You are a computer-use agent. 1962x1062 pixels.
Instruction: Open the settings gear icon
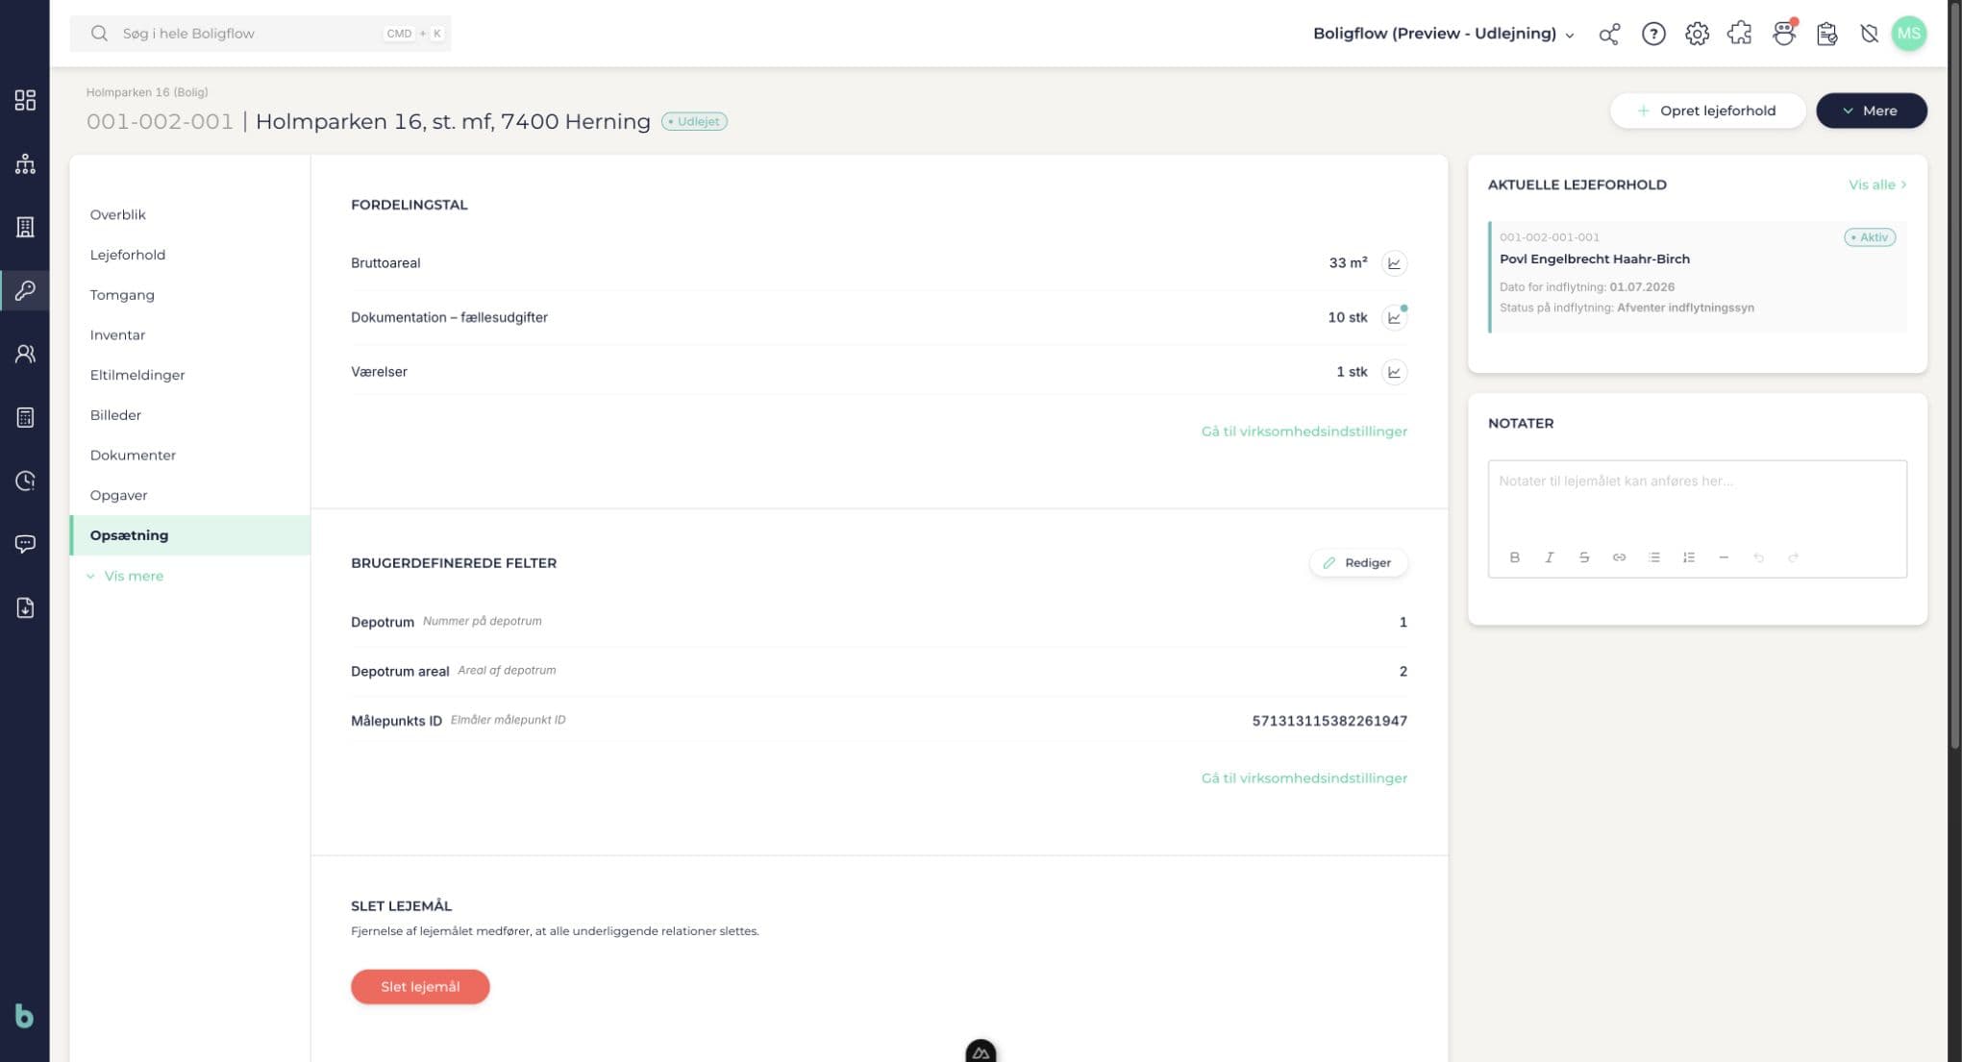pos(1697,34)
